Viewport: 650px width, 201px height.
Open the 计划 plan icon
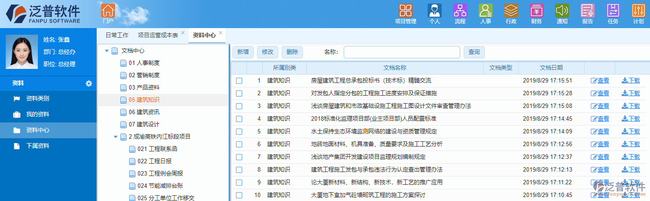pyautogui.click(x=639, y=11)
